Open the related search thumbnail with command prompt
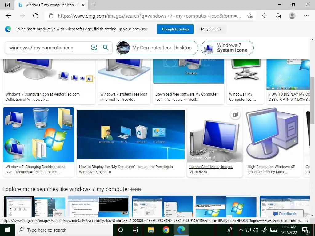Viewport: 315px width, 236px height. coord(98,207)
